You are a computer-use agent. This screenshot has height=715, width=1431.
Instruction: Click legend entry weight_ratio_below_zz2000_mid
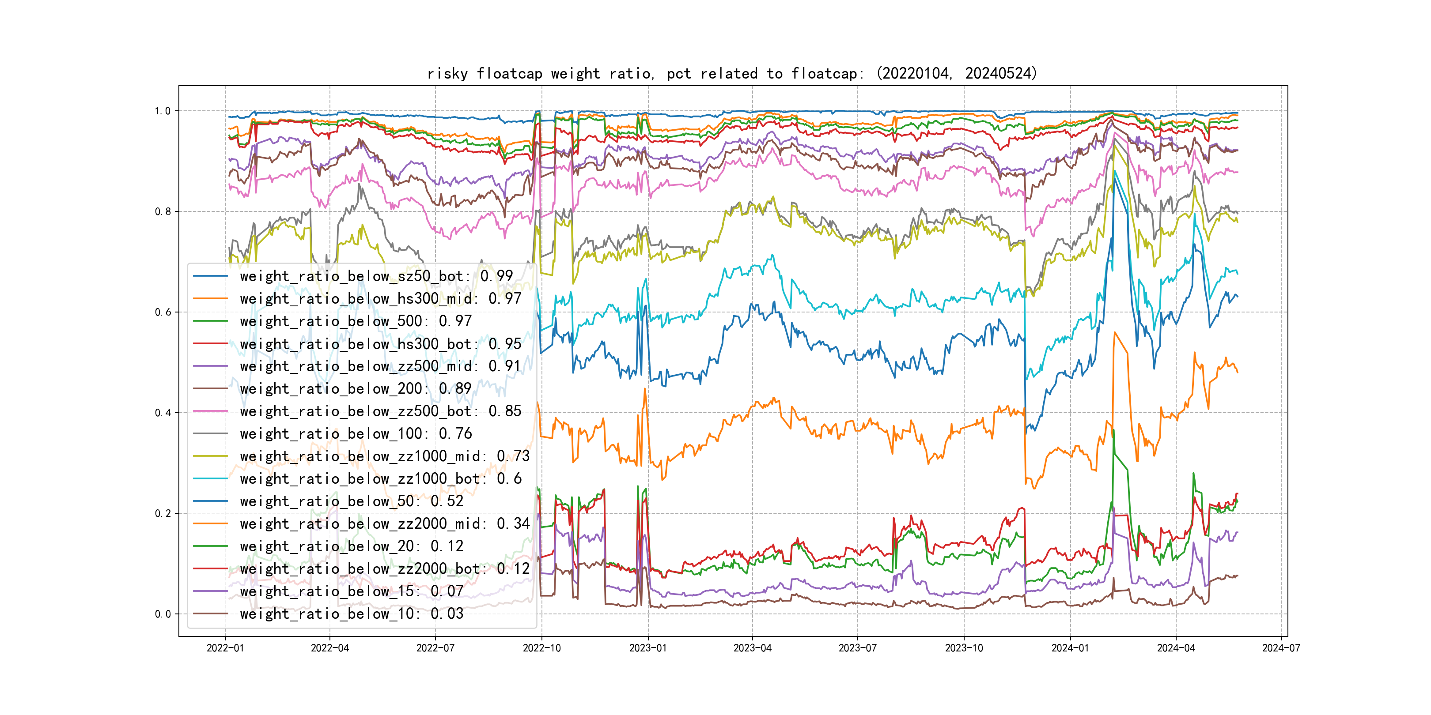(x=384, y=523)
